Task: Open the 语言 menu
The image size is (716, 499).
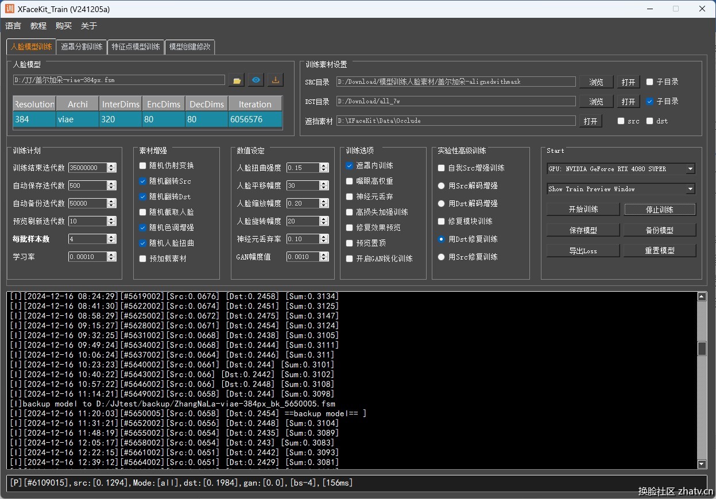Action: tap(13, 26)
